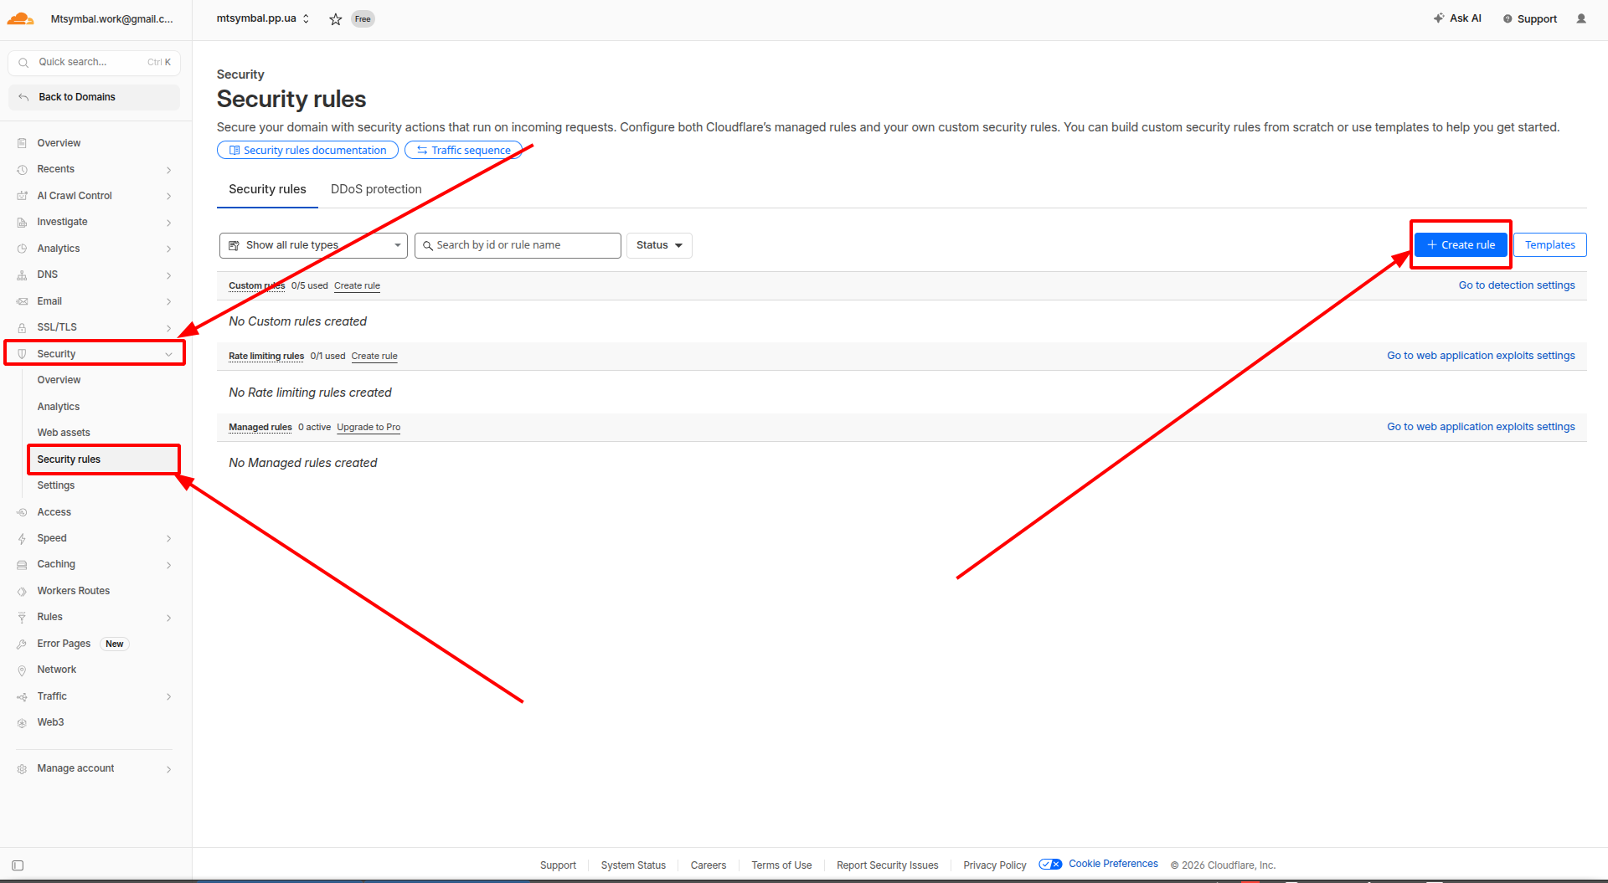Open the Templates button
Image resolution: width=1608 pixels, height=883 pixels.
pos(1549,245)
